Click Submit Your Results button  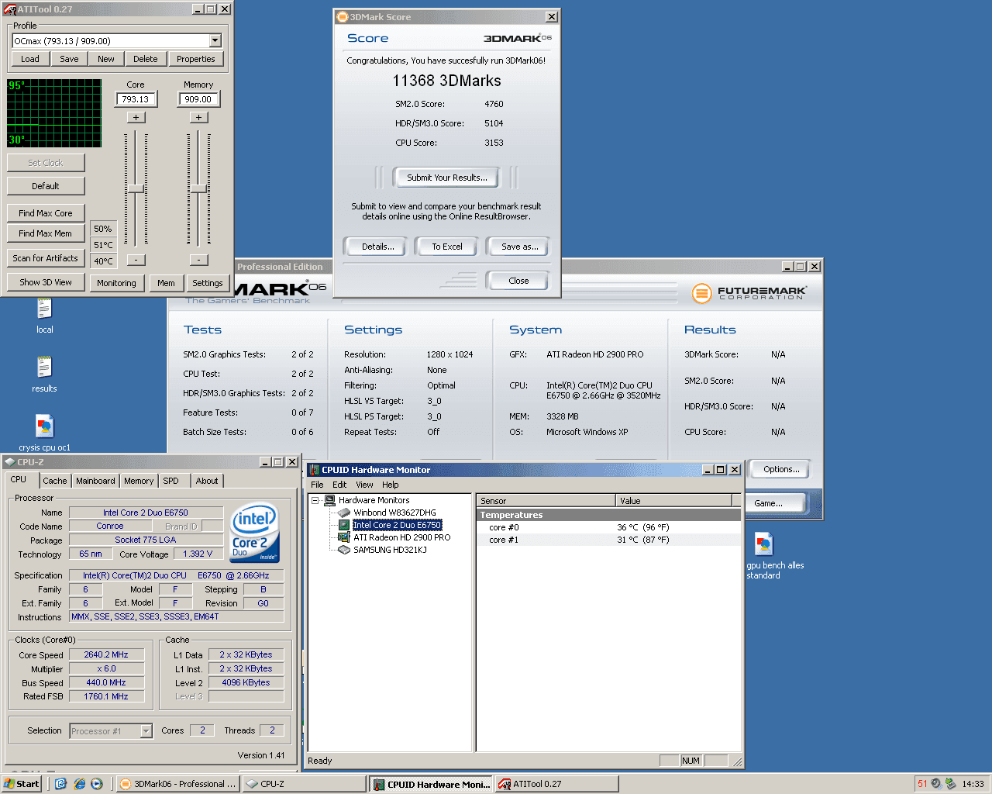click(447, 178)
